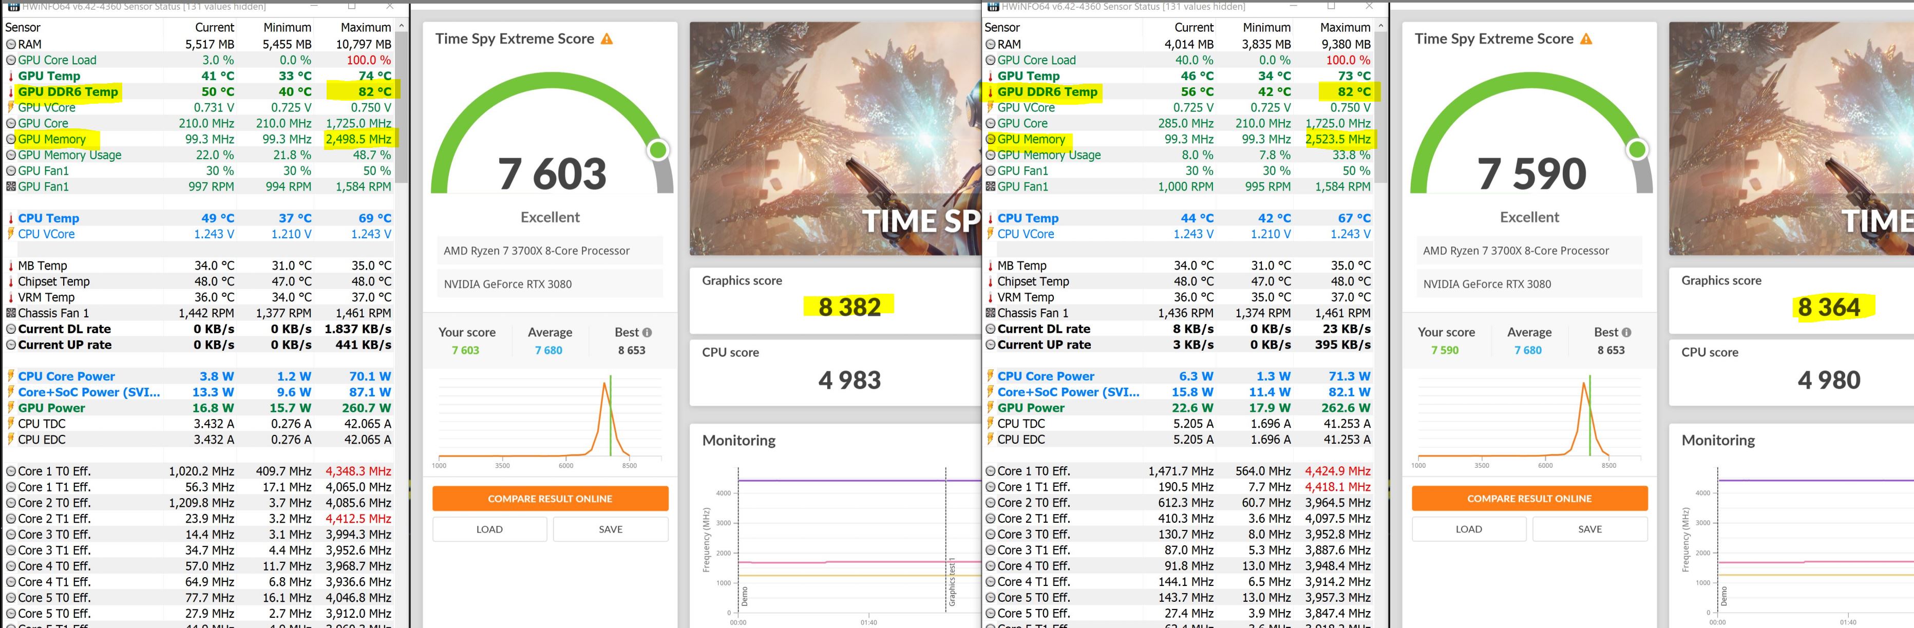This screenshot has height=628, width=1914.
Task: Click the Best info icon under the 7 590 gauge
Action: coord(1626,332)
